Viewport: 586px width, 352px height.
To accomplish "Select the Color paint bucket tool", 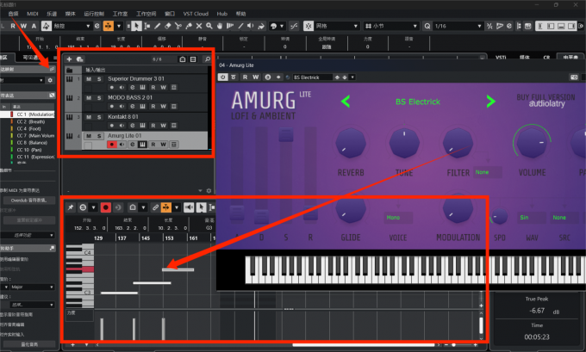I will (261, 26).
